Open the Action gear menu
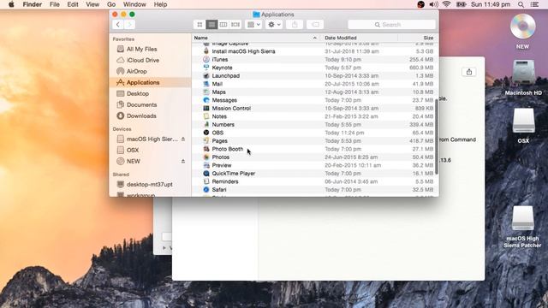Image resolution: width=548 pixels, height=308 pixels. [x=274, y=25]
